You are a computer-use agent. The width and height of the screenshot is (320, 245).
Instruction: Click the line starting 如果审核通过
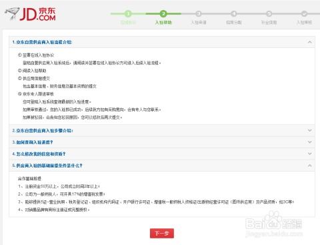tap(92, 109)
